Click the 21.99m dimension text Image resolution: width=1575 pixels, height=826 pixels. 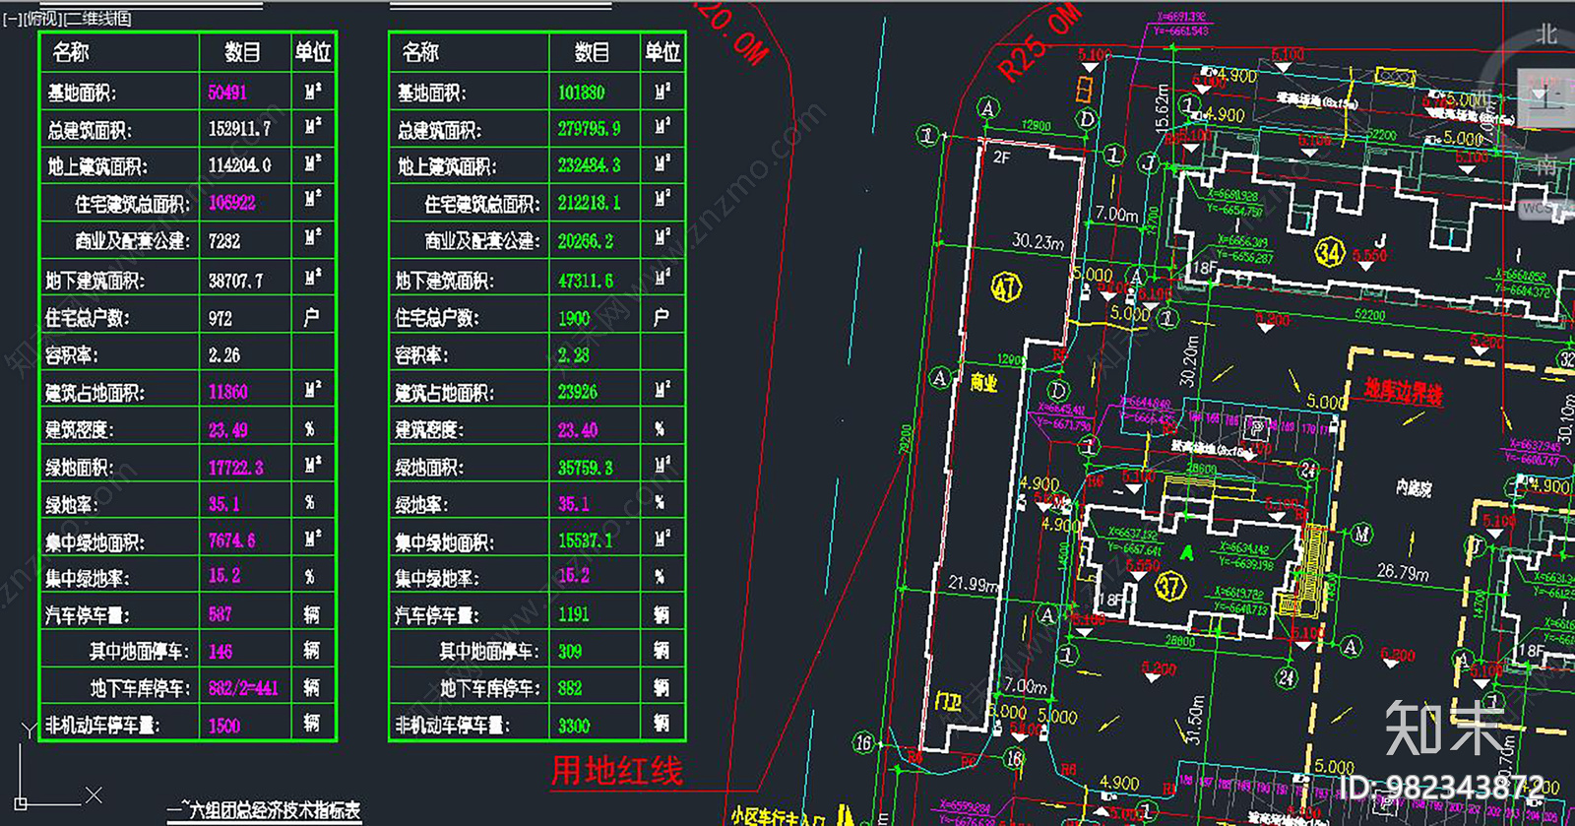(974, 584)
